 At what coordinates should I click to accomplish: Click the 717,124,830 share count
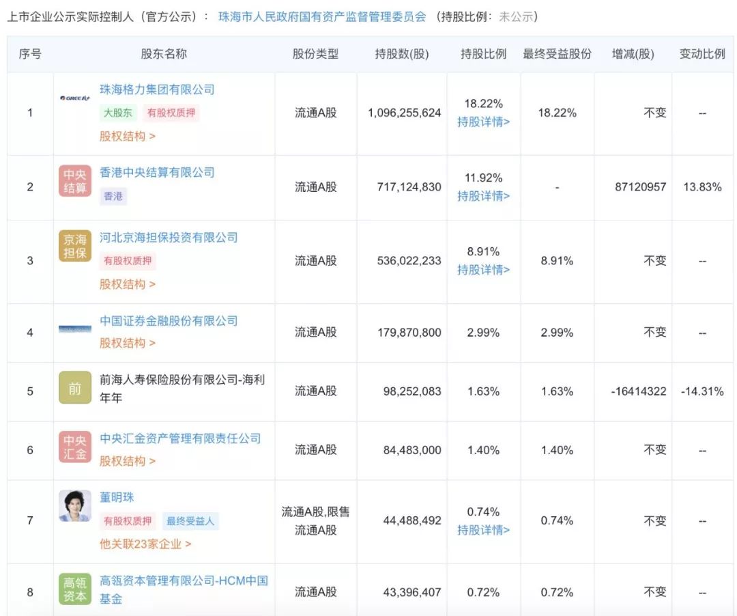pos(409,187)
